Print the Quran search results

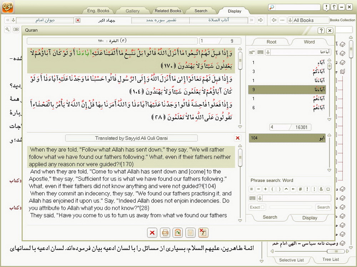click(x=165, y=233)
